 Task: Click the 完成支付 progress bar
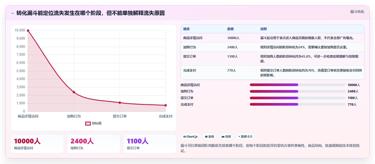[298, 104]
